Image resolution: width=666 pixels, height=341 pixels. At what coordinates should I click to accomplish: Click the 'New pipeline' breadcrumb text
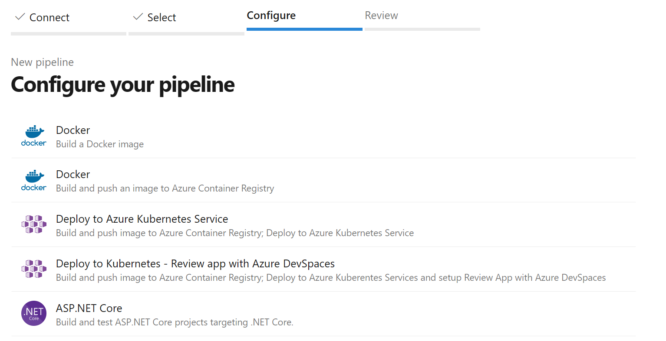click(x=42, y=62)
